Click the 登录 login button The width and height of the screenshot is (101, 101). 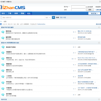90,10
